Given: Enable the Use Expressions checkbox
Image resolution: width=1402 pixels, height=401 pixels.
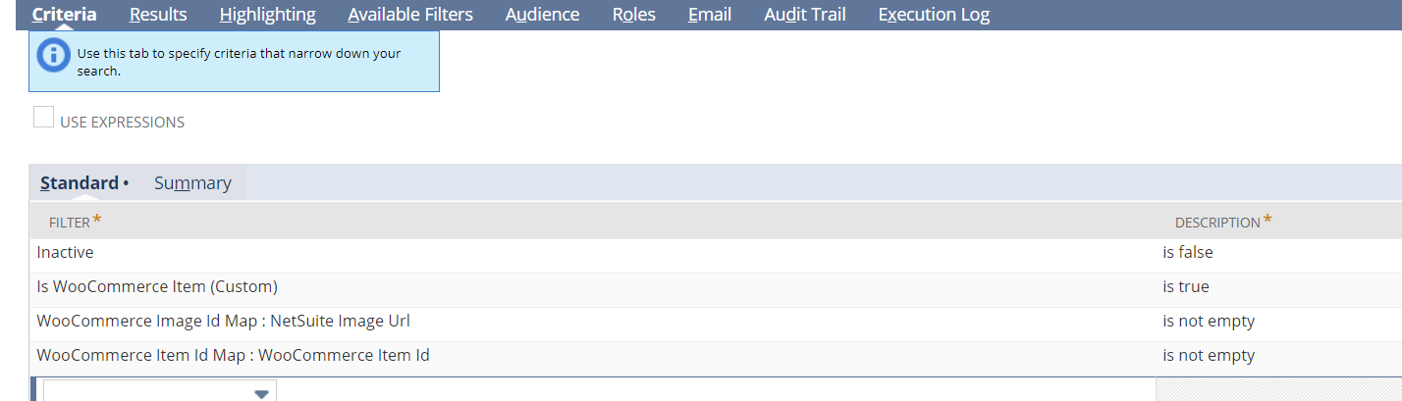Looking at the screenshot, I should 44,119.
